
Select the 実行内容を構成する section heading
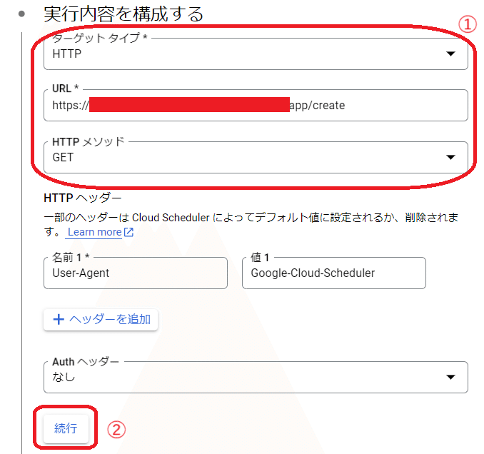click(123, 14)
